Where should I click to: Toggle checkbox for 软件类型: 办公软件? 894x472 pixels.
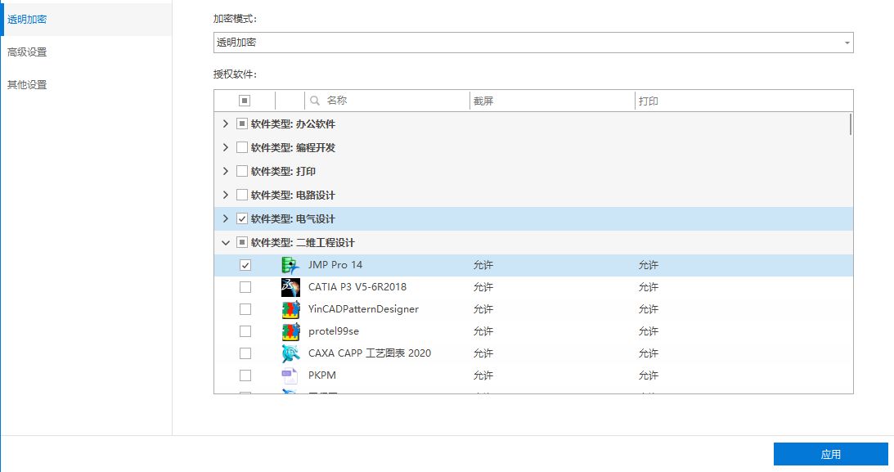(242, 124)
